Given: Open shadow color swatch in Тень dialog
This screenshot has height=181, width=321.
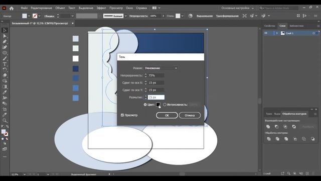Looking at the screenshot, I should pos(158,105).
